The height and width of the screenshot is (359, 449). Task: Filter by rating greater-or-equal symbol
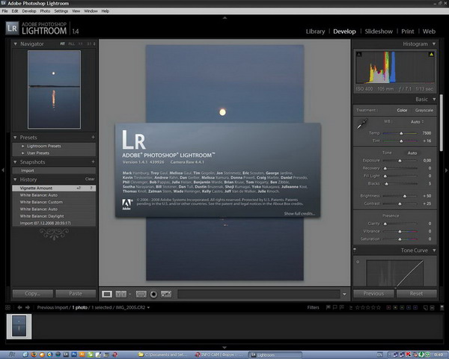351,307
